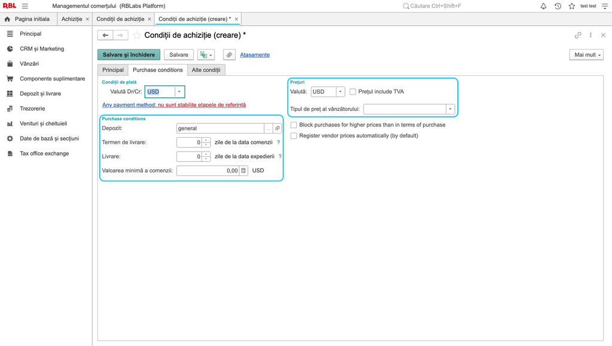The image size is (612, 346).
Task: Open the Mai mult dropdown menu
Action: pos(587,55)
